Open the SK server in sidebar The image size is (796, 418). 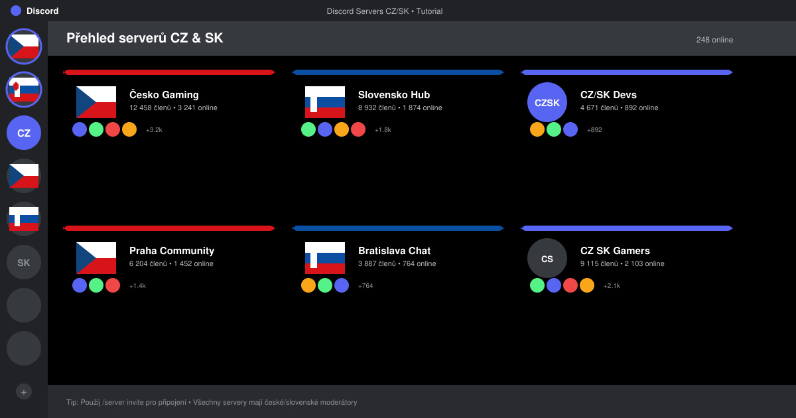click(x=24, y=263)
